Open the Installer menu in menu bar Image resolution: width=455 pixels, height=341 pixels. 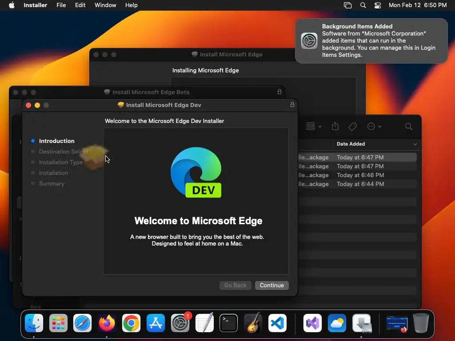36,5
